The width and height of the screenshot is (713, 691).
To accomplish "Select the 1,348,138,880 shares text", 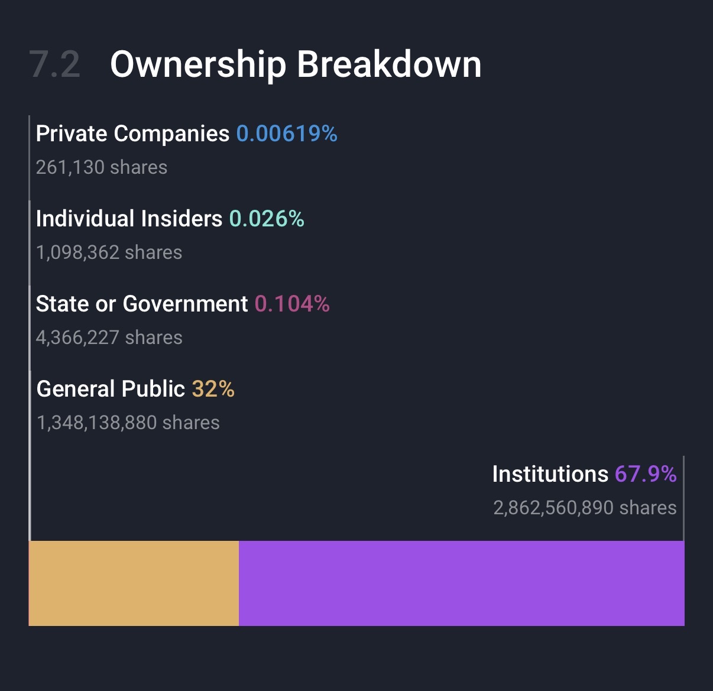I will [128, 423].
